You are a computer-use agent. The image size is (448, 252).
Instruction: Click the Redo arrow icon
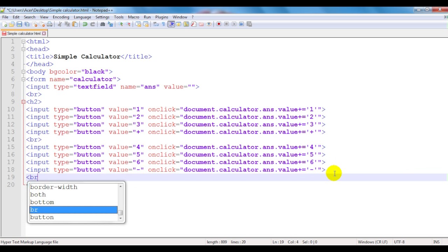pyautogui.click(x=92, y=24)
